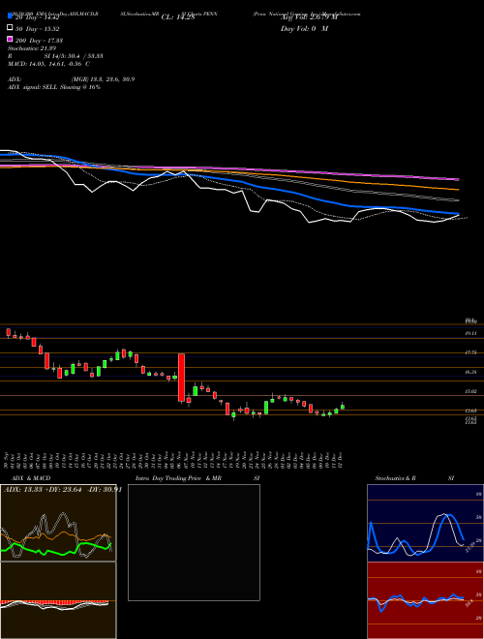This screenshot has width=484, height=639.
Task: Click the Day Vol: 0 M value
Action: [x=304, y=28]
